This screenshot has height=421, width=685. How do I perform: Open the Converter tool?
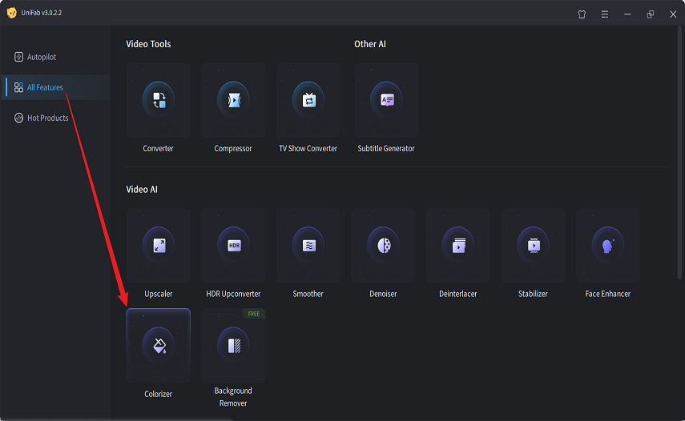158,101
